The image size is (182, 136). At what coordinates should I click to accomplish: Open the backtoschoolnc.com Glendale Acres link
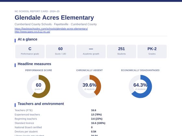[51, 28]
